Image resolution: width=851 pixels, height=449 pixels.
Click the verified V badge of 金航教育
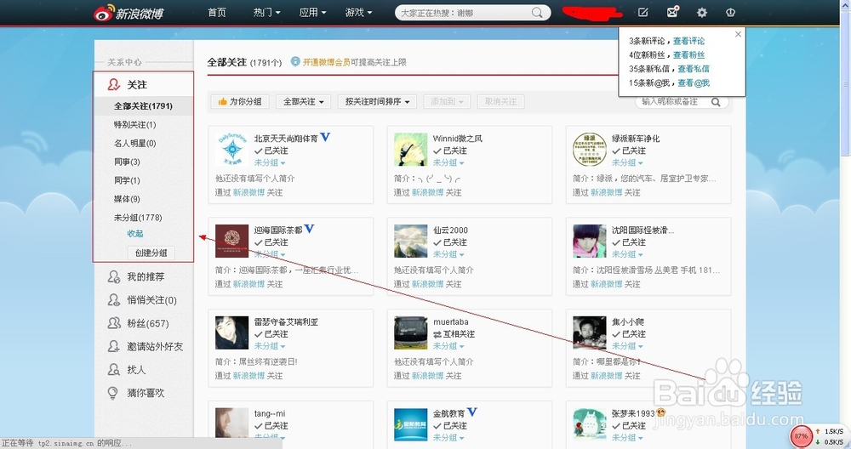pyautogui.click(x=472, y=412)
